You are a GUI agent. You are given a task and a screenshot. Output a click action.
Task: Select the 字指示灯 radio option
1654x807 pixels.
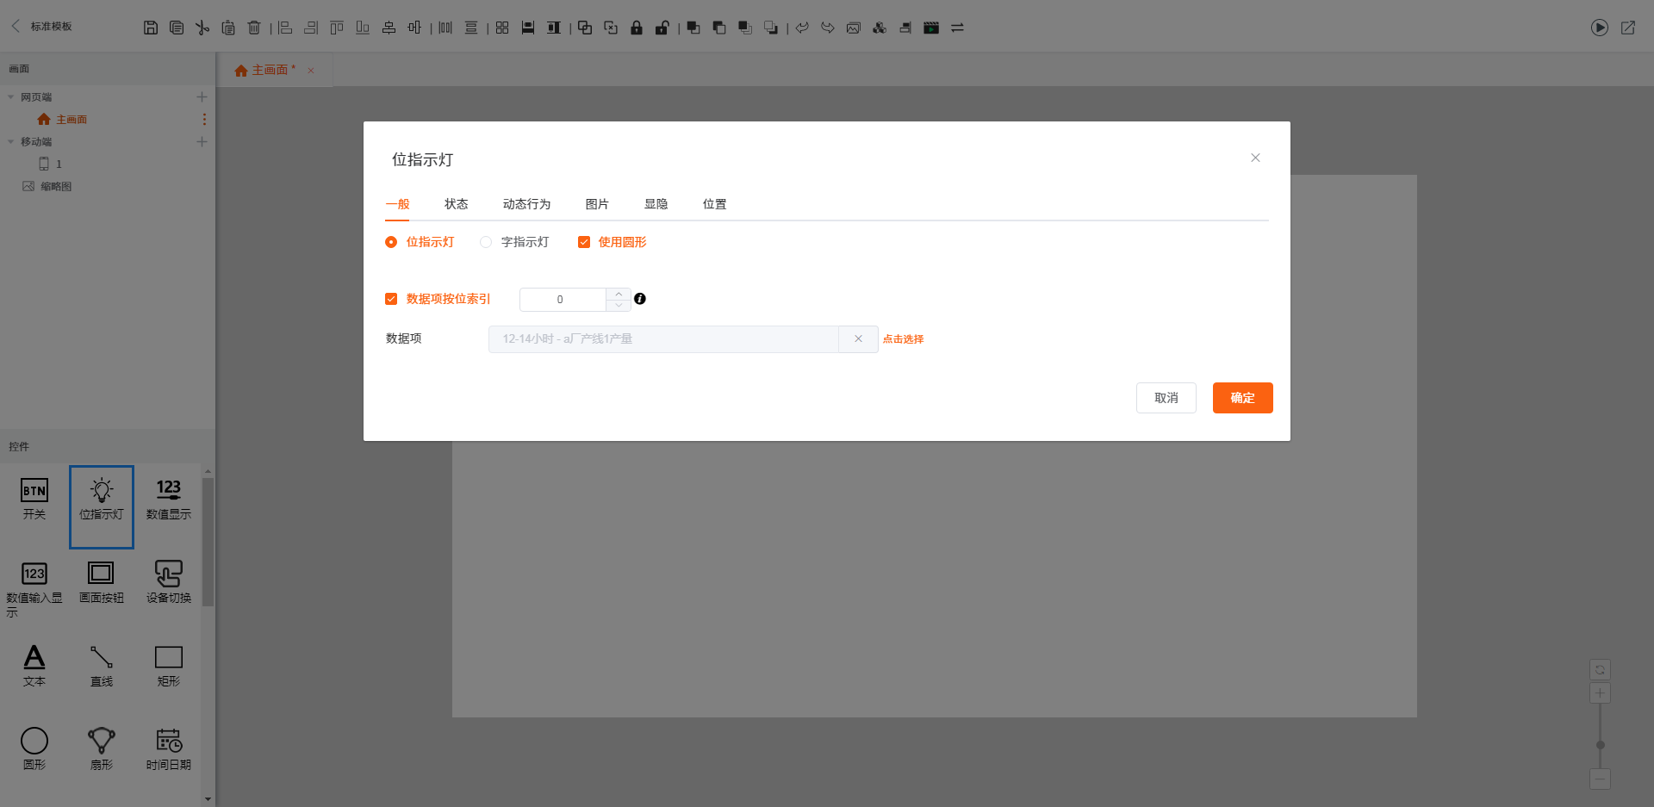tap(487, 242)
